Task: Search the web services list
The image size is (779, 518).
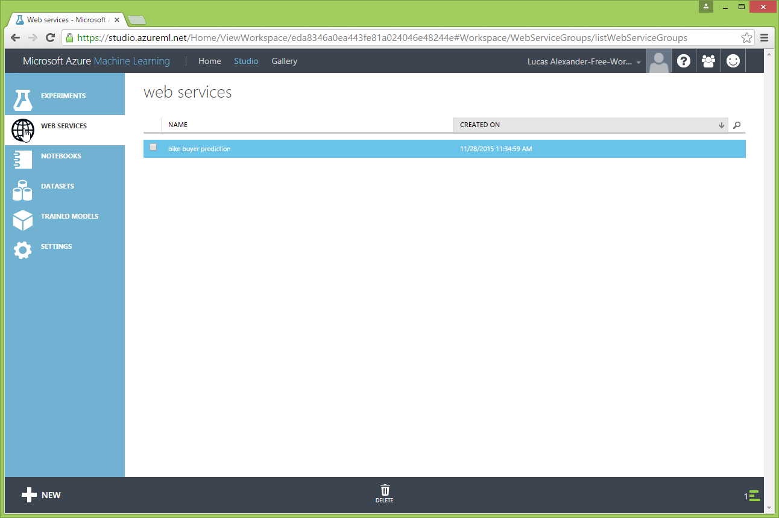Action: [736, 125]
